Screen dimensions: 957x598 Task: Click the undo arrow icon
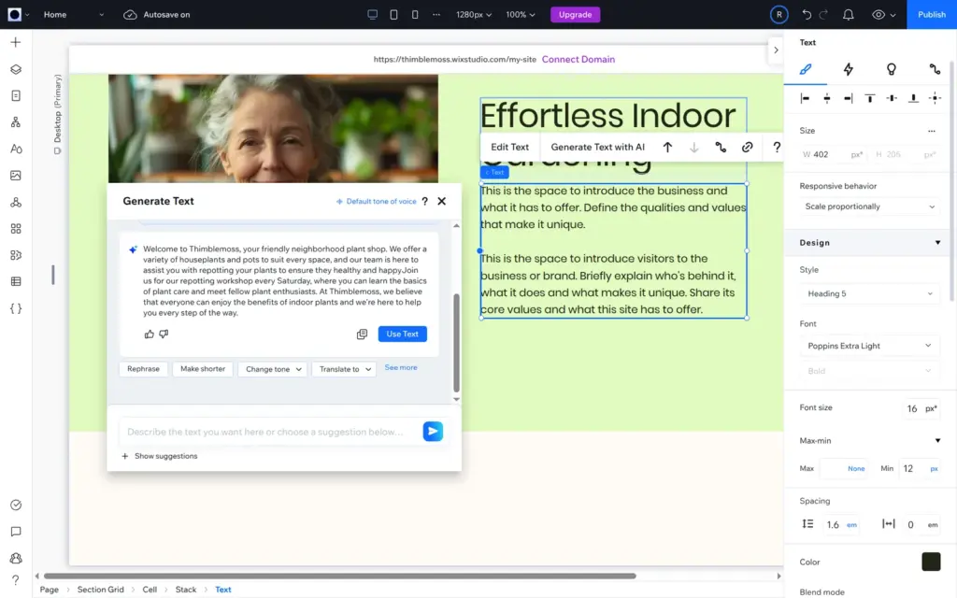807,15
